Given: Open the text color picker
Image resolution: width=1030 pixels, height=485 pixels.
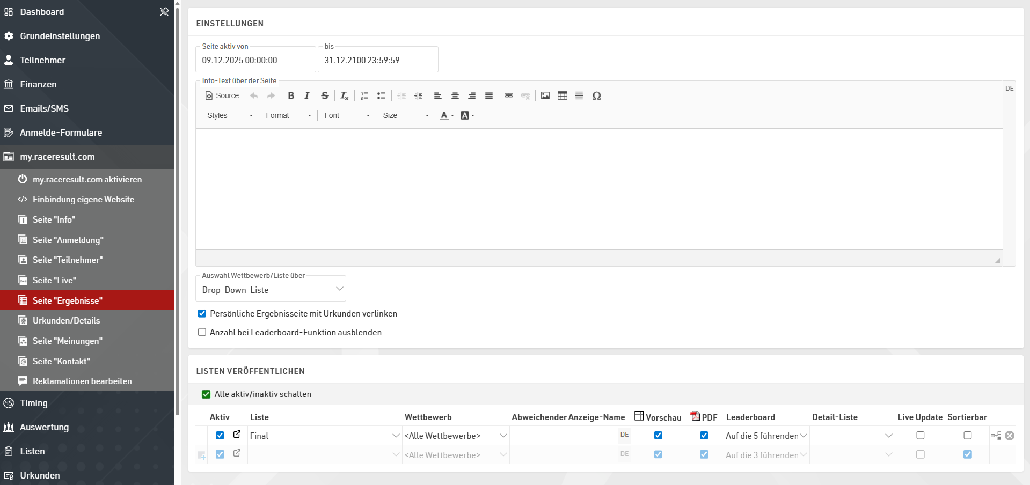Looking at the screenshot, I should 447,115.
